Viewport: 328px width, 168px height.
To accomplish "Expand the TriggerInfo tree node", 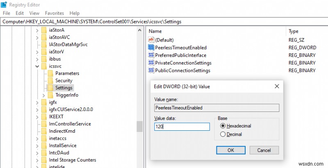I will coord(44,95).
